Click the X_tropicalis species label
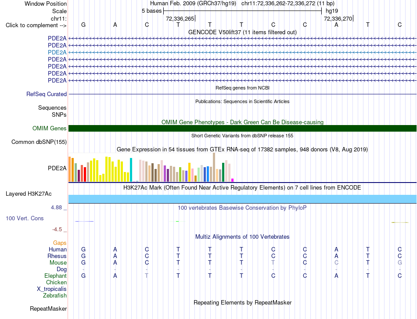 tap(52, 289)
